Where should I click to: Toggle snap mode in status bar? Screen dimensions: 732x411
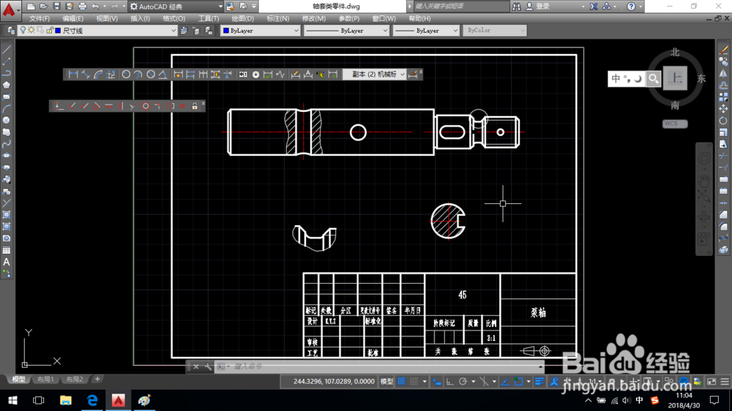click(414, 382)
